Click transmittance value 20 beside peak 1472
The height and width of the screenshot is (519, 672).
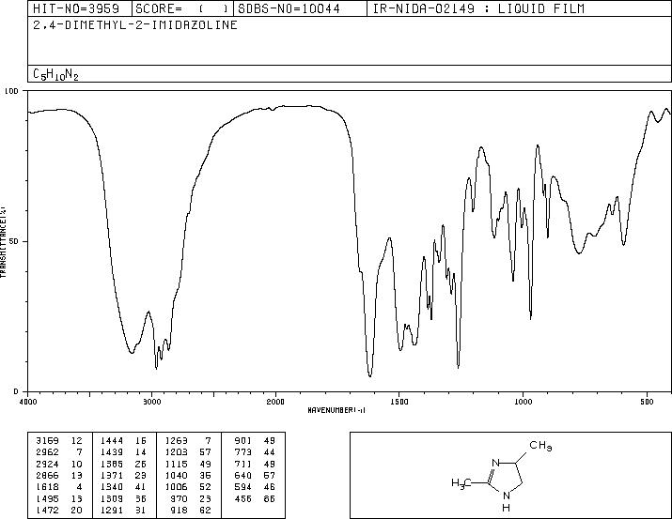[77, 511]
